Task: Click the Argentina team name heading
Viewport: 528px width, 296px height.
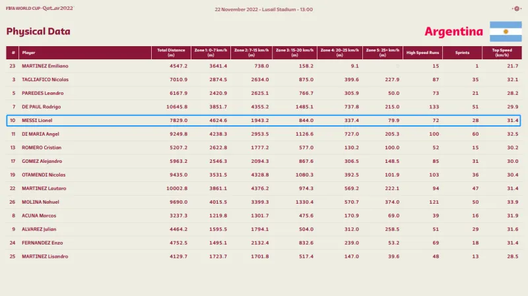Action: coord(452,32)
